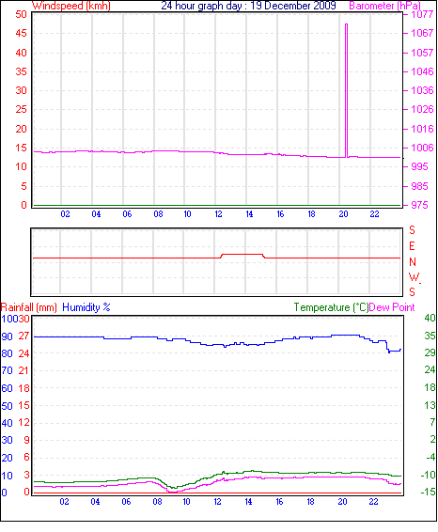Screen dimensions: 438x532
Task: Click hour label 18 on bottom graph
Action: pos(311,502)
